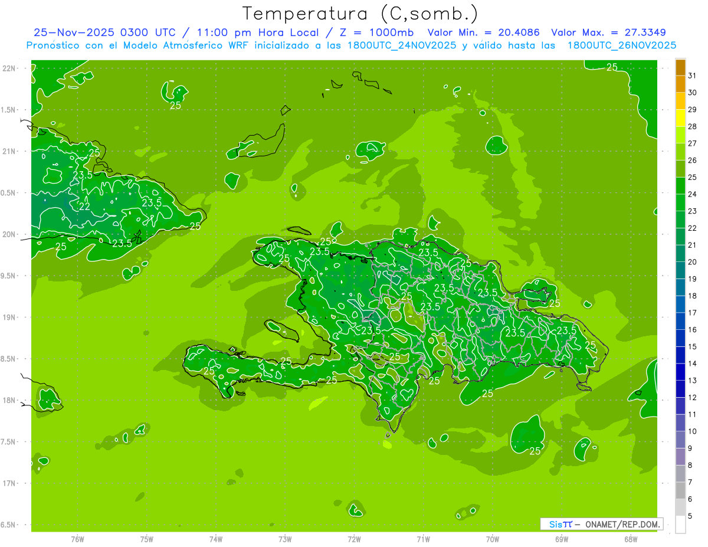Click the latitude label '19N'

[10, 317]
